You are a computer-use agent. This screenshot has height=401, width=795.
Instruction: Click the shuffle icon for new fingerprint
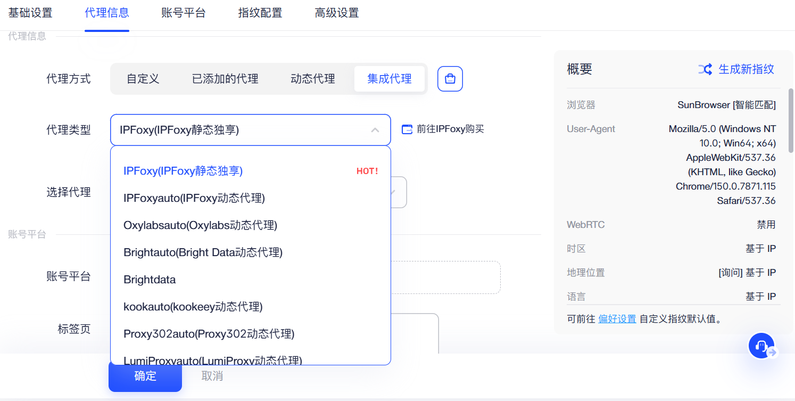click(x=705, y=69)
